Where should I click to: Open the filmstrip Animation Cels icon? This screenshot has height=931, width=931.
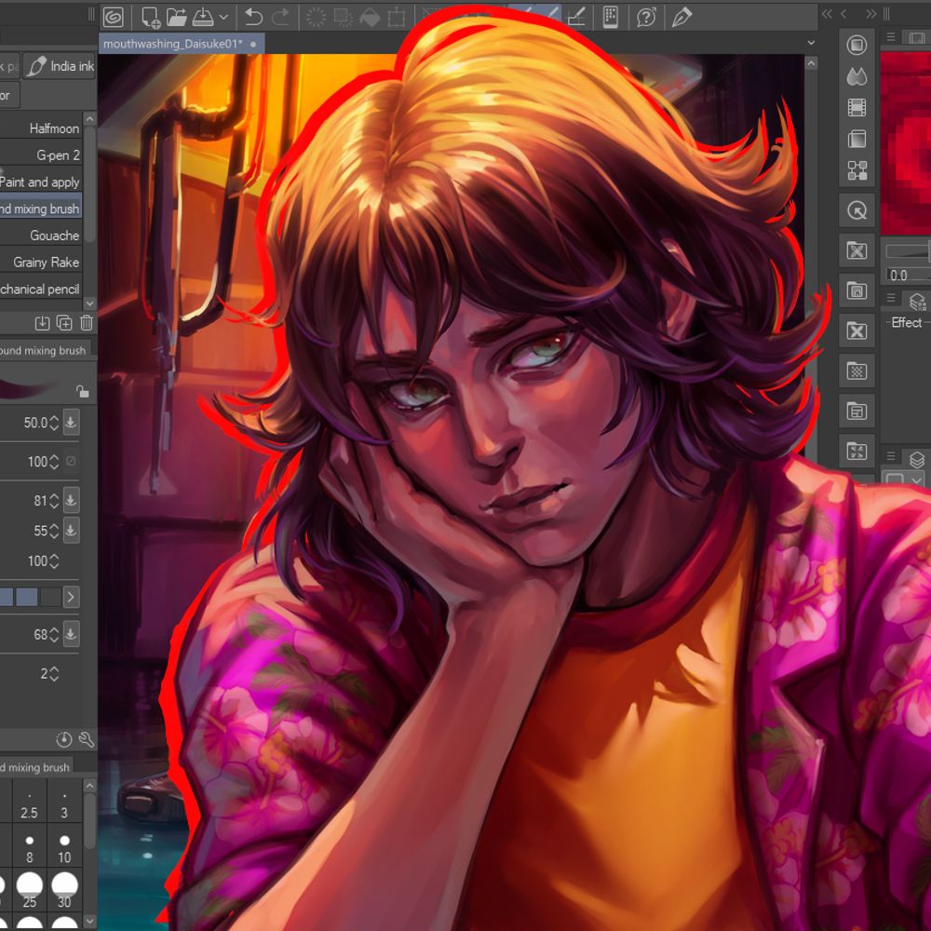(x=857, y=107)
